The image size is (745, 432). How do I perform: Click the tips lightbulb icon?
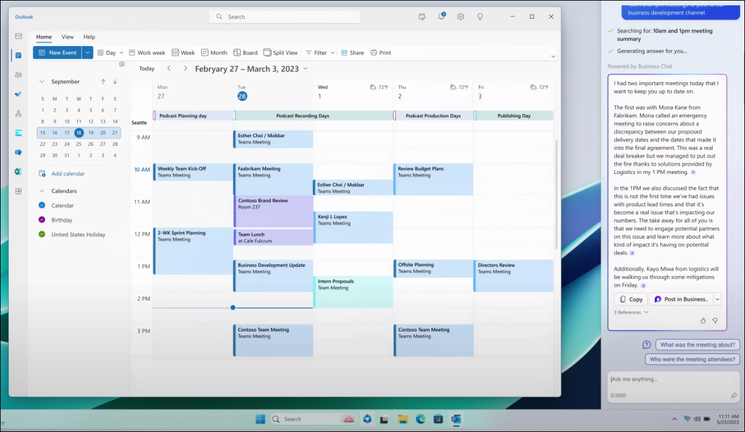click(480, 17)
